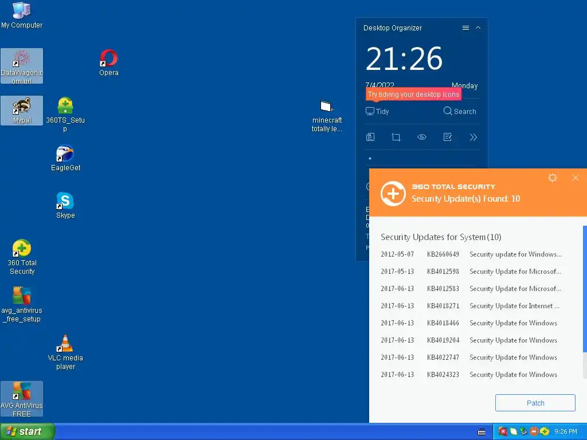Click the safely remove hardware tray icon
587x440 pixels.
[524, 432]
